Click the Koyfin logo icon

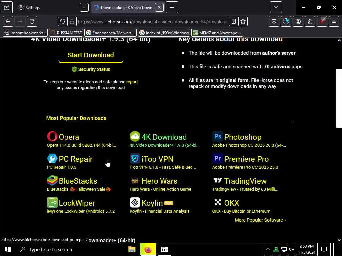click(135, 202)
